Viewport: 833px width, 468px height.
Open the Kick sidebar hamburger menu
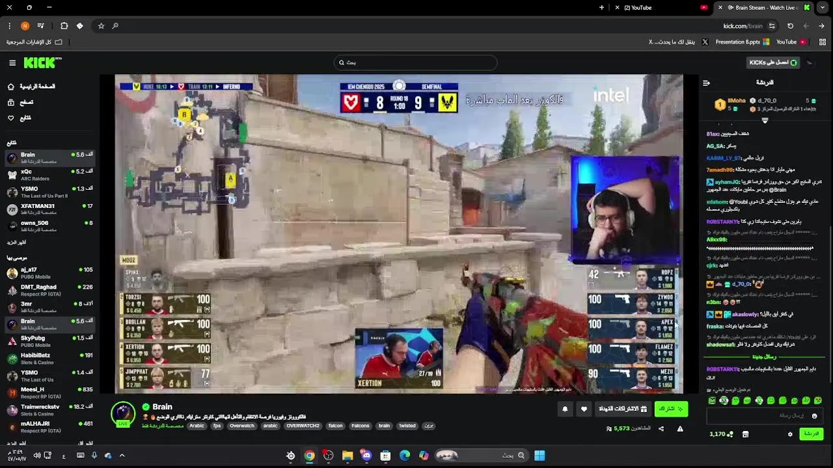(12, 63)
